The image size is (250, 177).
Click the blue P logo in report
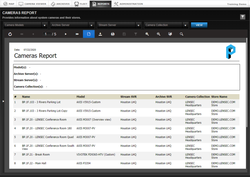[231, 52]
